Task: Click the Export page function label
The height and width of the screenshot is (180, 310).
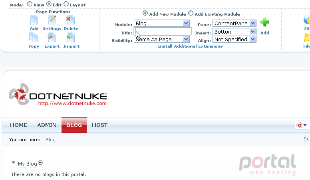Action: click(x=52, y=46)
